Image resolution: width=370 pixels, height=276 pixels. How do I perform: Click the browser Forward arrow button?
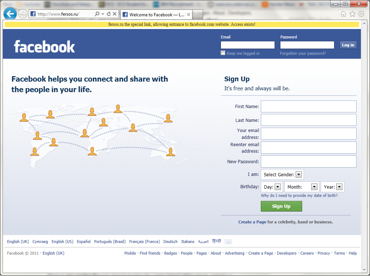(x=22, y=14)
